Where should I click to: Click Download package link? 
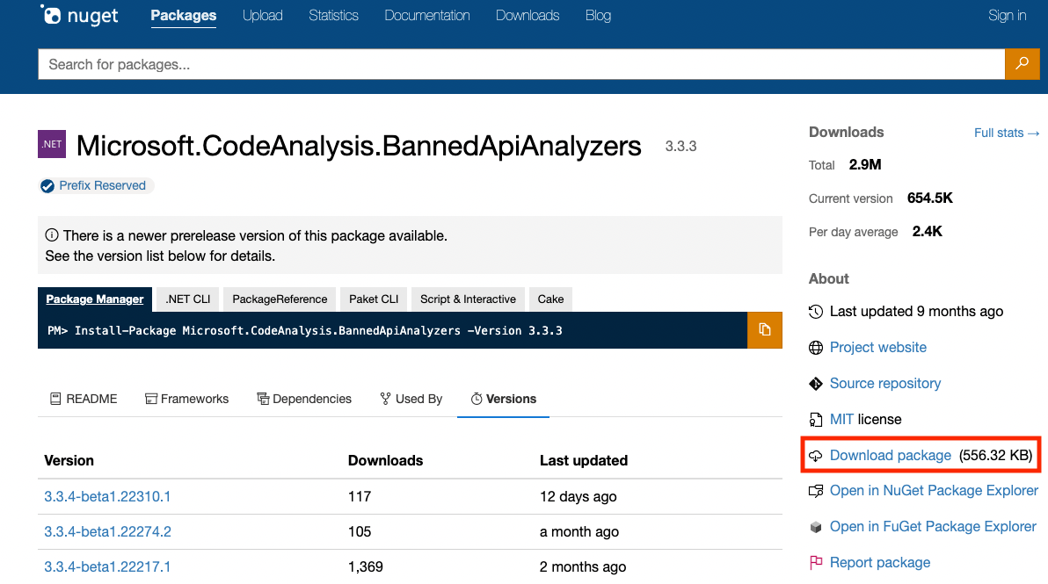(x=891, y=456)
